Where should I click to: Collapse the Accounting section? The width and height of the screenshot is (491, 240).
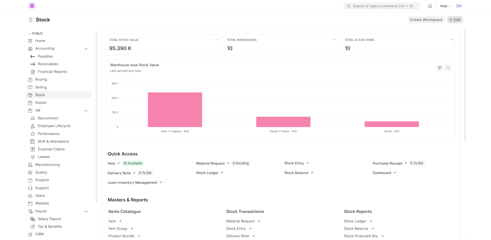click(x=86, y=49)
